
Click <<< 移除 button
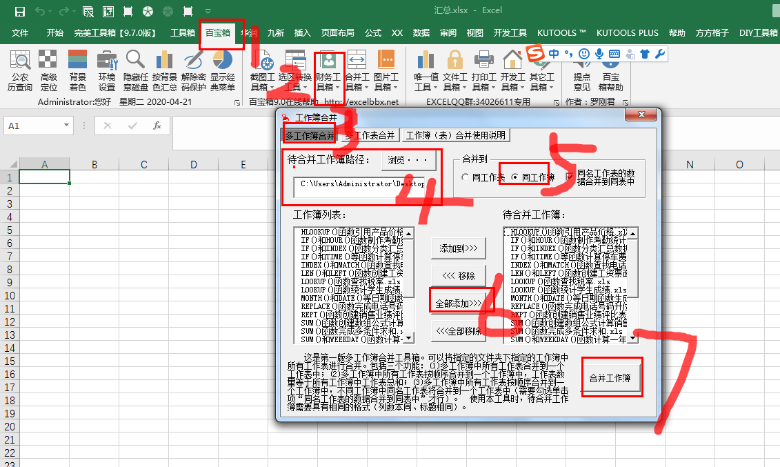click(x=458, y=275)
